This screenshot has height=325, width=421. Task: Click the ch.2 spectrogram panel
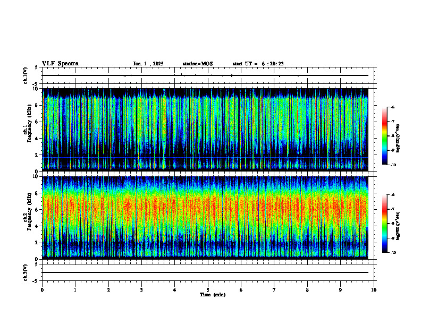coord(205,218)
